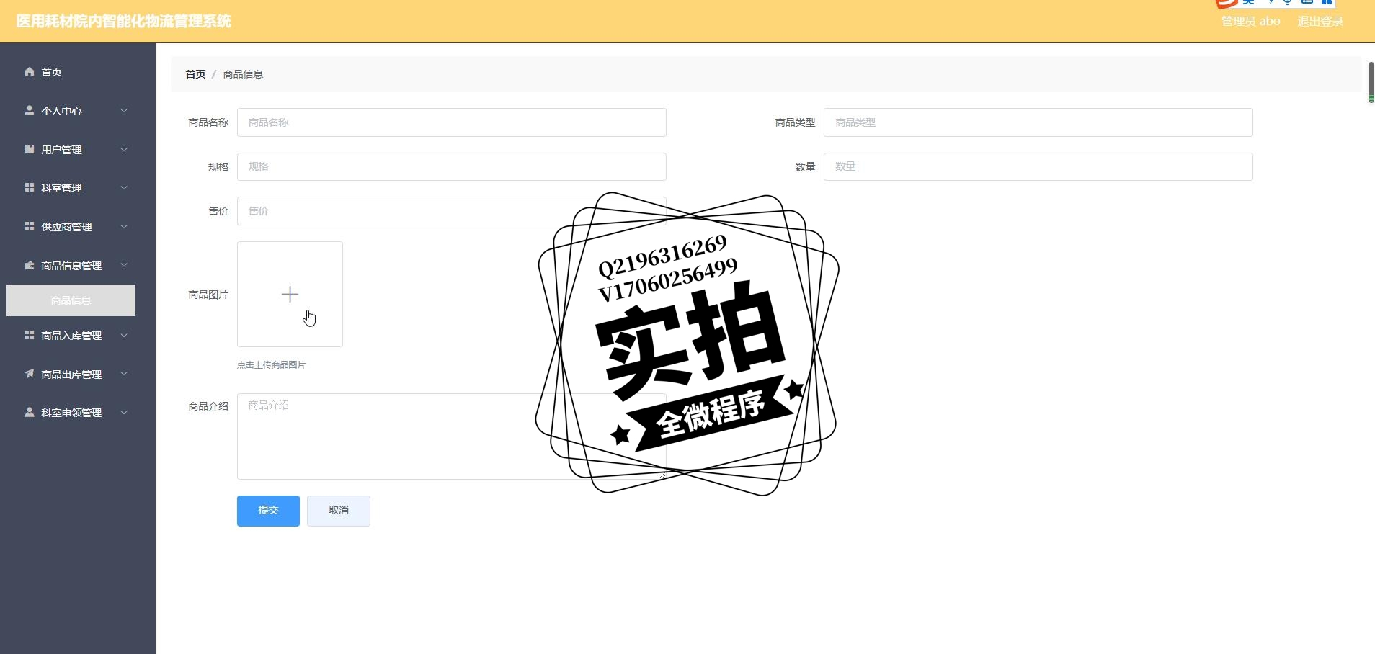Click the 商品信息管理 sidebar icon
The image size is (1375, 654).
pyautogui.click(x=30, y=265)
